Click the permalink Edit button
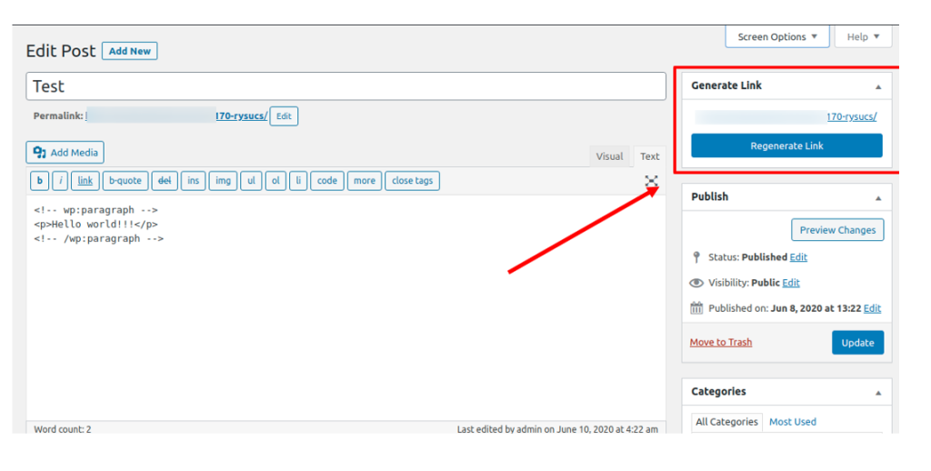Screen dimensions: 931x471 pos(284,115)
